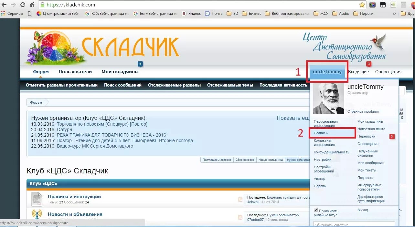Screen dimensions: 415x227
Task: Click the browser Forward arrow
Action: click(x=13, y=5)
